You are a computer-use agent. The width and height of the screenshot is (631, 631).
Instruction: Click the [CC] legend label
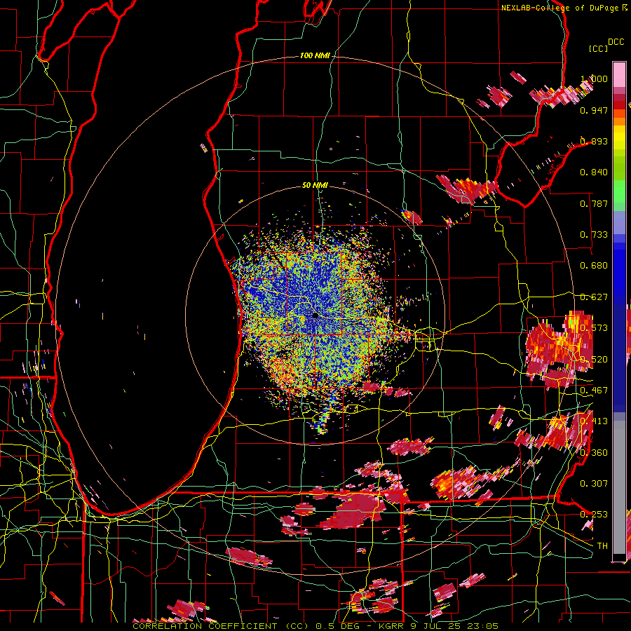(598, 48)
